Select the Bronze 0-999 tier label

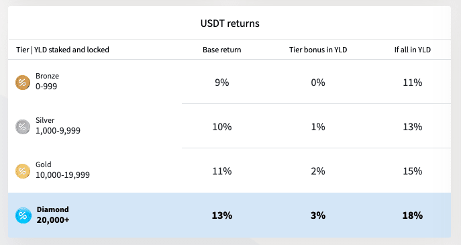click(48, 81)
